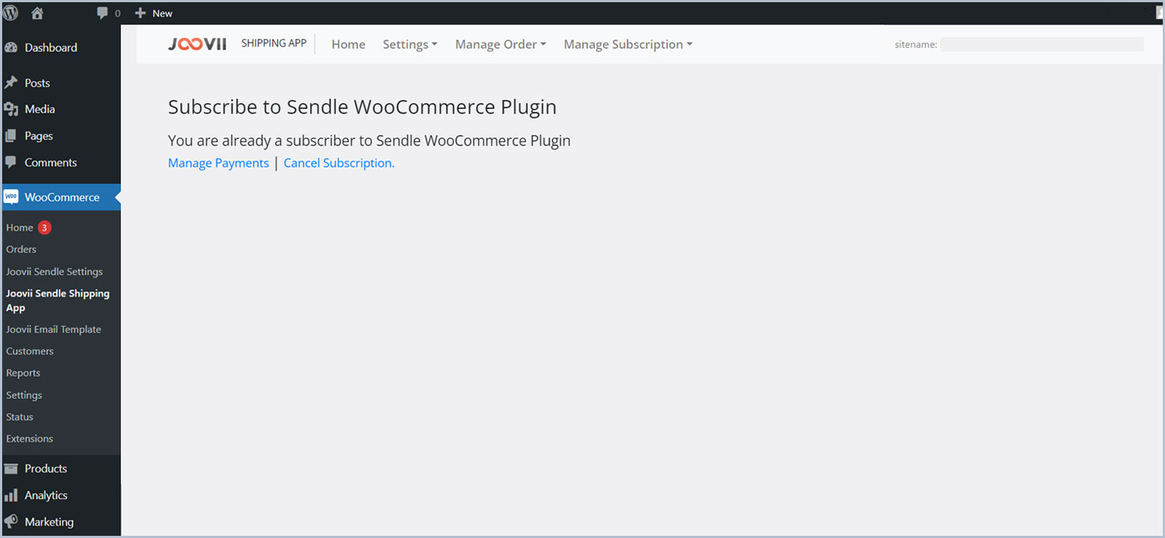Open WooCommerce Orders submenu item
Viewport: 1165px width, 538px height.
click(x=21, y=250)
